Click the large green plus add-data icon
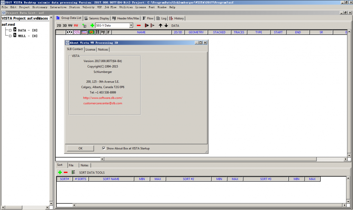Viewport: 353px width, 210px height. pos(92,26)
